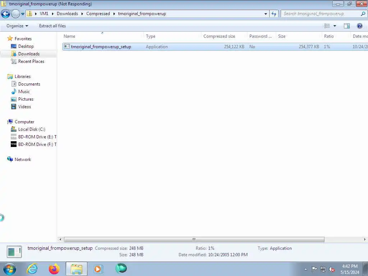Open the Organize menu
Viewport: 368px width, 276px height.
(17, 26)
